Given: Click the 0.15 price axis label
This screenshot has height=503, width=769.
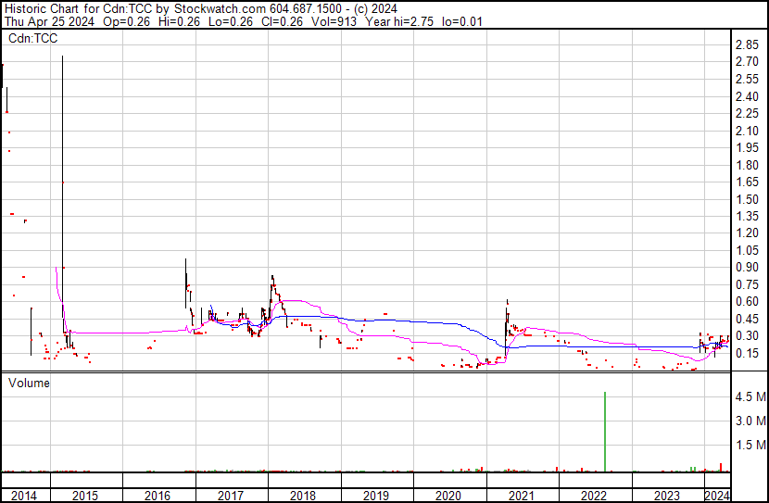Looking at the screenshot, I should [747, 353].
